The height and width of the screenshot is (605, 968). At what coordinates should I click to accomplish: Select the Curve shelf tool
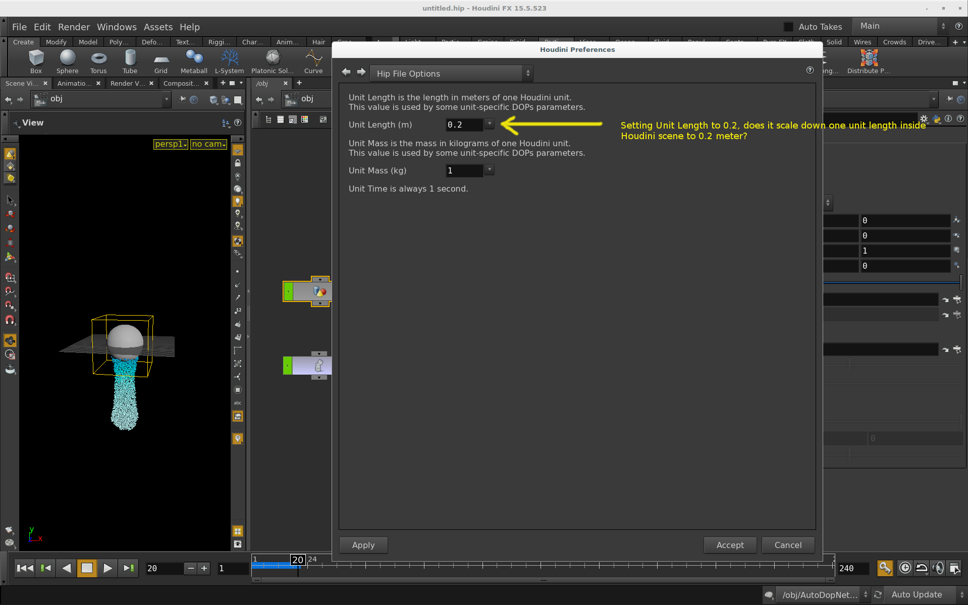click(313, 62)
